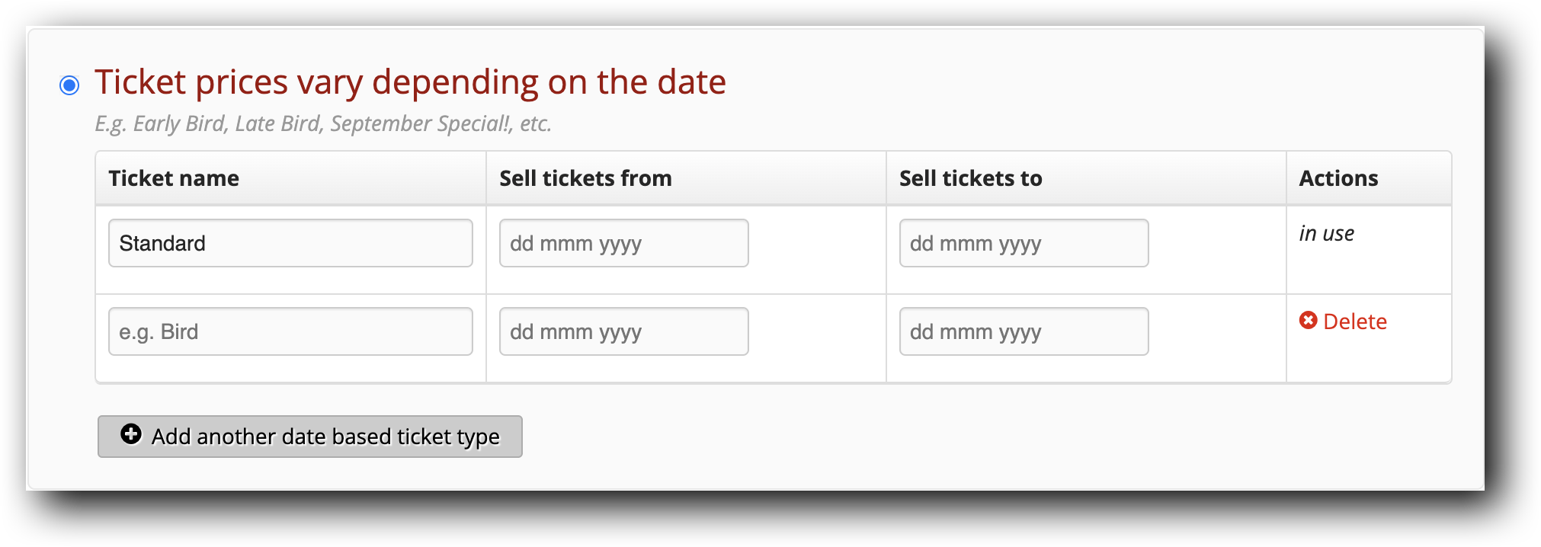Click the 'e.g. Bird' ticket name field
The height and width of the screenshot is (547, 1541).
pyautogui.click(x=290, y=331)
